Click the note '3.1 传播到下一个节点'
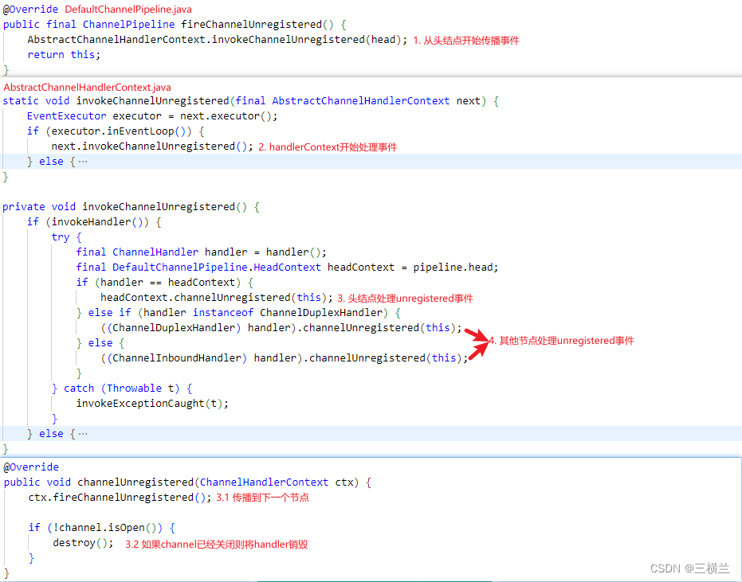 point(262,498)
